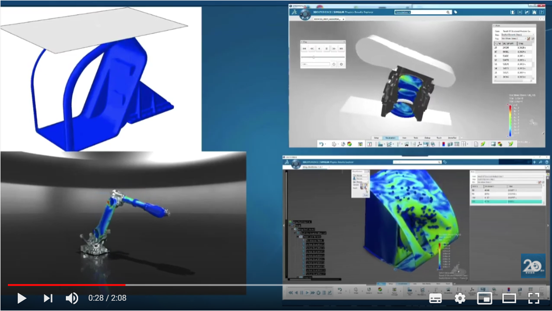Close the ROTATED_DROP tab in upper window
Image resolution: width=552 pixels, height=311 pixels.
343,19
